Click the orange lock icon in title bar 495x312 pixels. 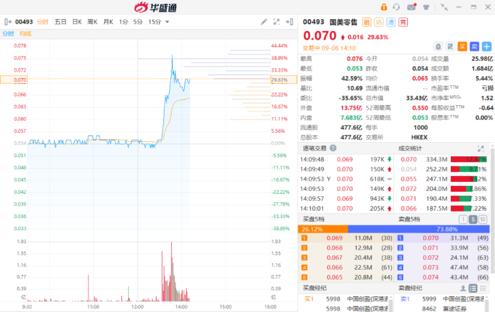click(x=384, y=7)
